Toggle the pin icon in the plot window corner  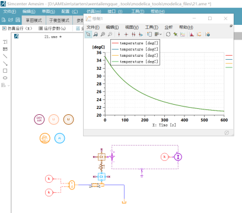point(231,26)
